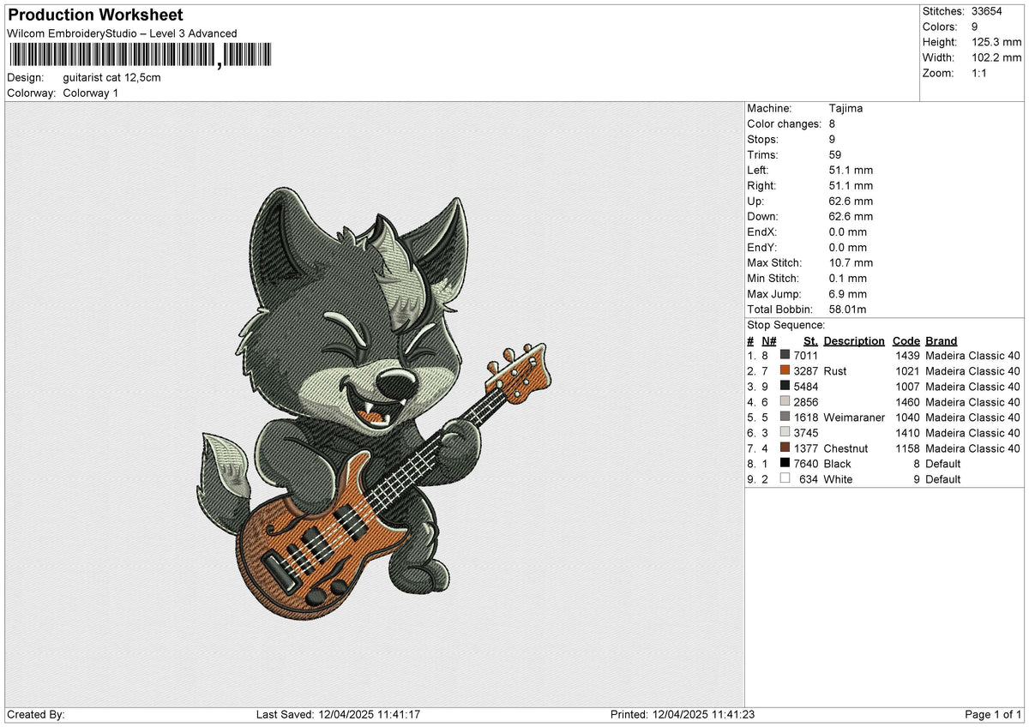
Task: Click the Height value 125.3 mm
Action: click(996, 42)
